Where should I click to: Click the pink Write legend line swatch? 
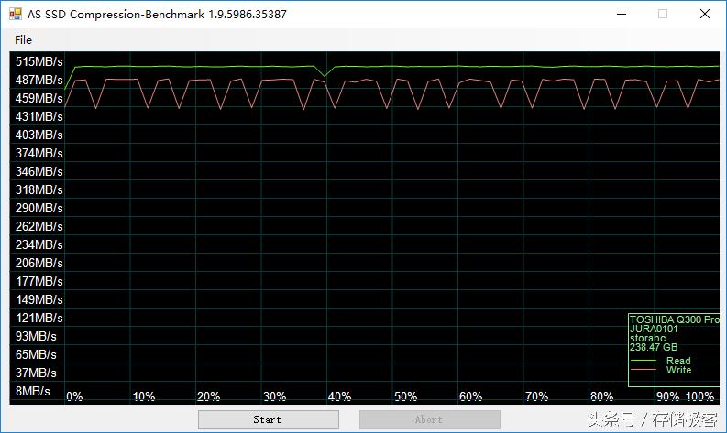(x=644, y=370)
